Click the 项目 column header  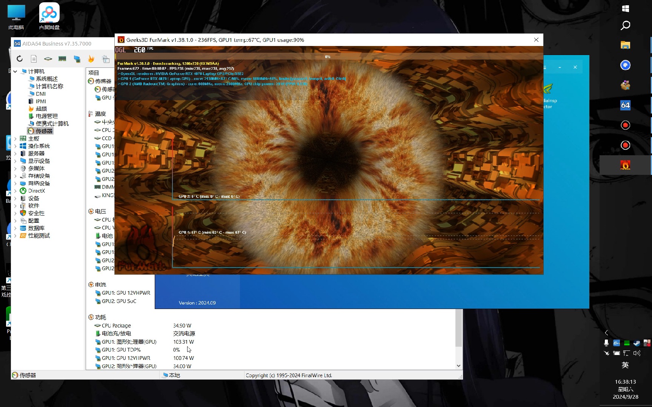pyautogui.click(x=94, y=73)
